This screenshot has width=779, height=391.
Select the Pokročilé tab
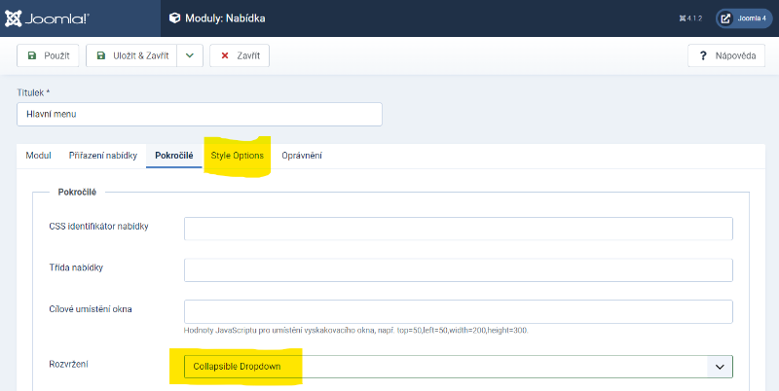[174, 156]
